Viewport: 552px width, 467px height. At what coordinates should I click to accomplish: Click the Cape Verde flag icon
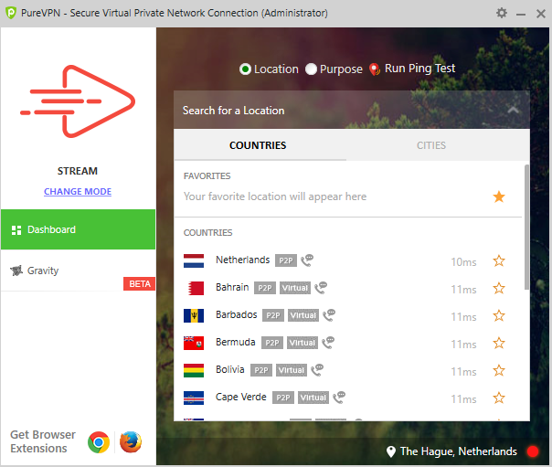pos(194,398)
